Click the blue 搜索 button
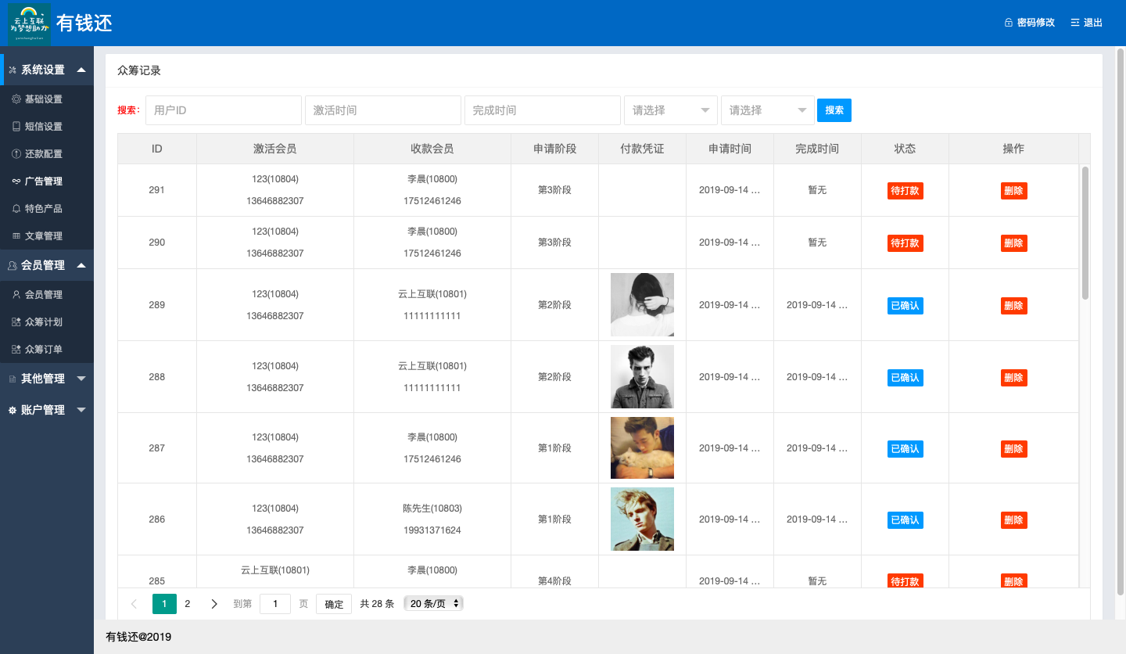Screen dimensions: 1126x654 (x=834, y=110)
